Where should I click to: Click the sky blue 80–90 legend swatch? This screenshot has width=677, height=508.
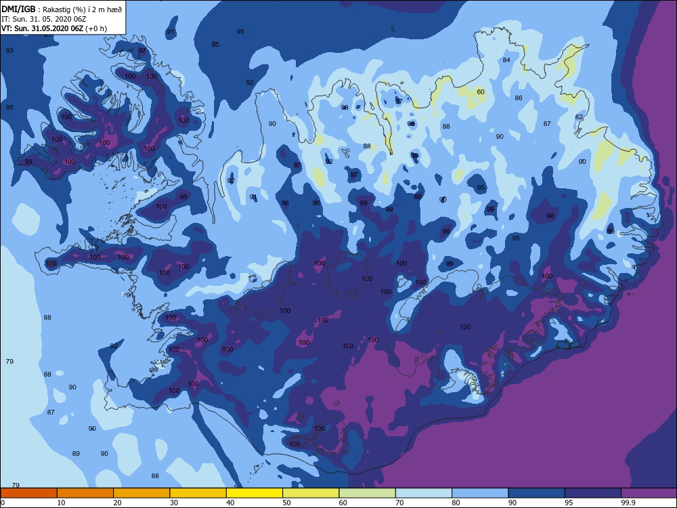[480, 493]
